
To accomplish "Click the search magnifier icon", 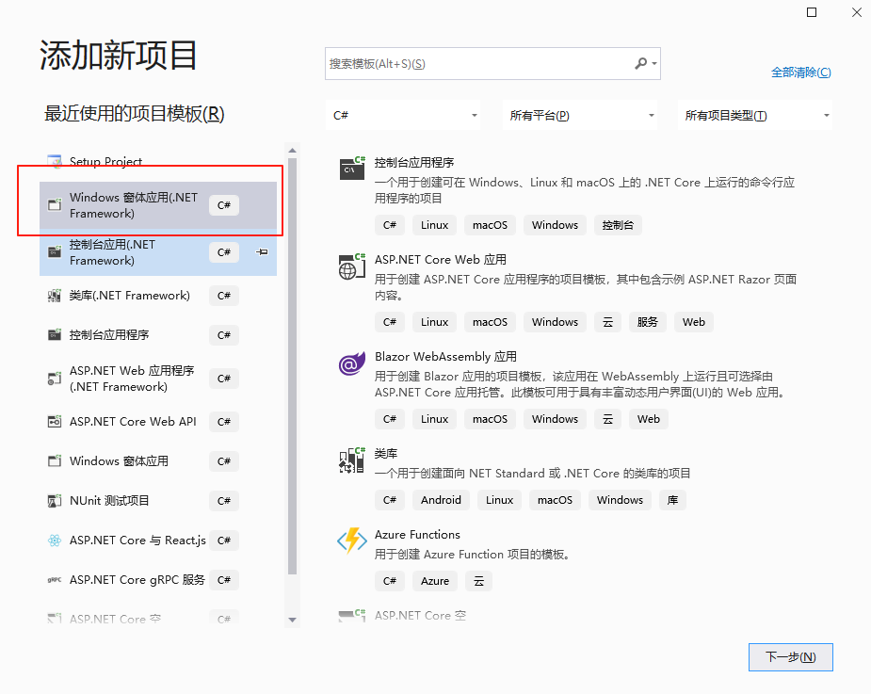I will tap(641, 63).
